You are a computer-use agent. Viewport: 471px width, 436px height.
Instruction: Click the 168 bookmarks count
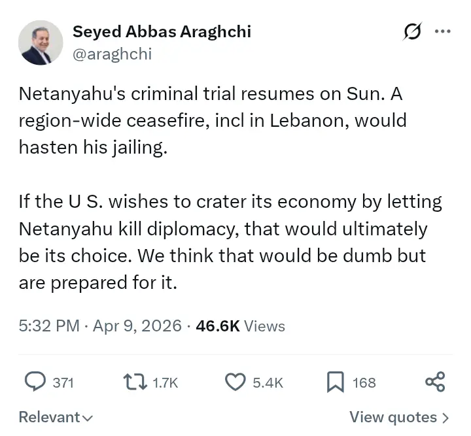[364, 382]
